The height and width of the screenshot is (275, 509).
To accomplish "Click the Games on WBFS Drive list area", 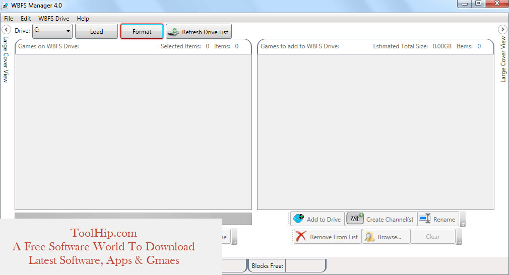I will tap(133, 131).
